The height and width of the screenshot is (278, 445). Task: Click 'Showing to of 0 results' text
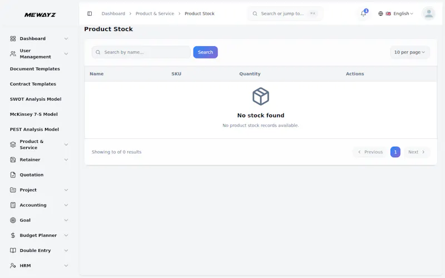[x=116, y=152]
